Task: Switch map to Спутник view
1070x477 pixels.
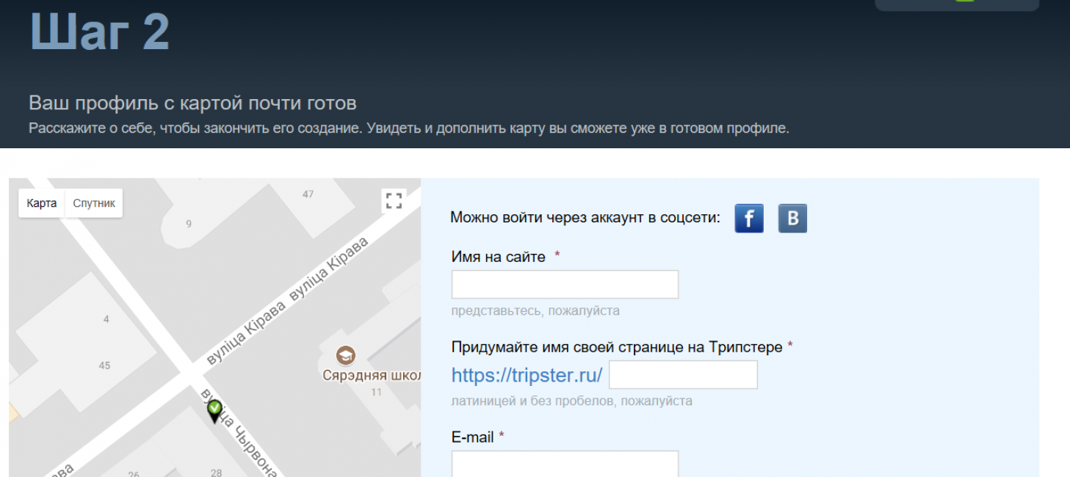Action: point(94,203)
